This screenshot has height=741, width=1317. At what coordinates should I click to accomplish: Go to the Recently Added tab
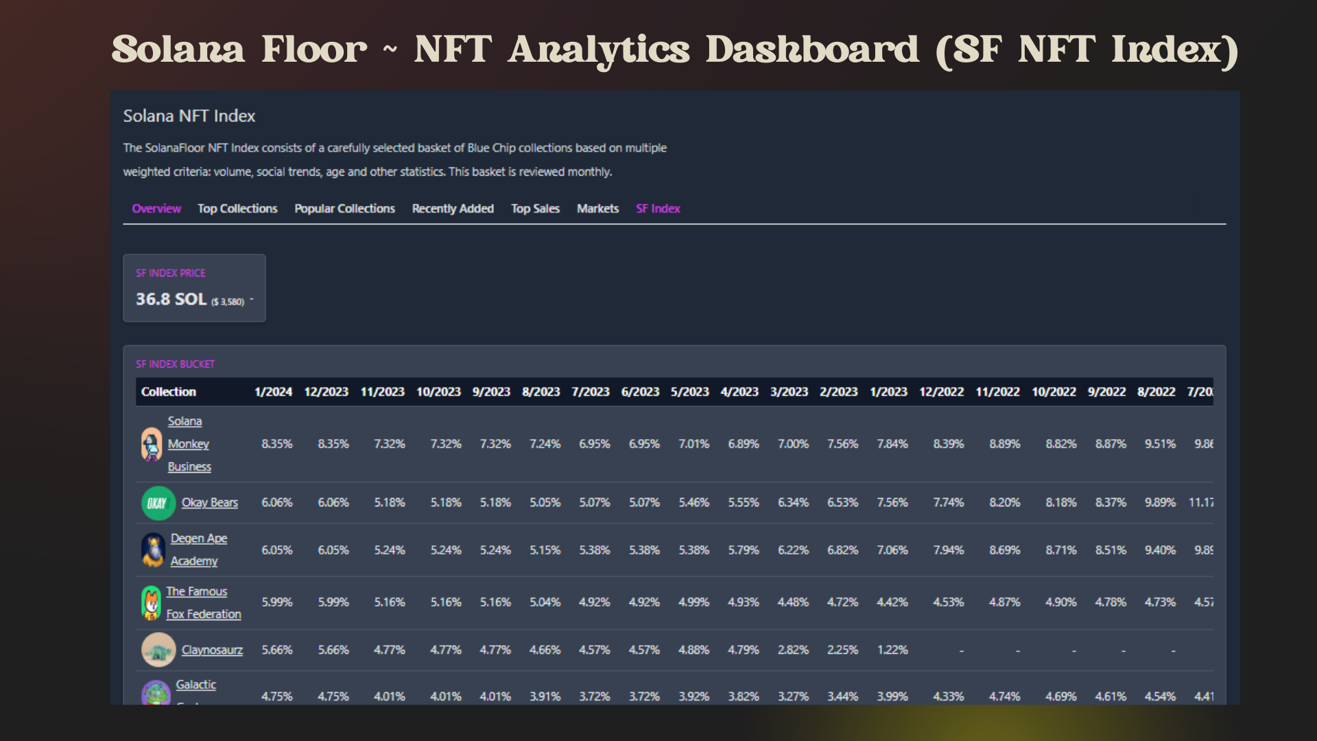pyautogui.click(x=453, y=209)
